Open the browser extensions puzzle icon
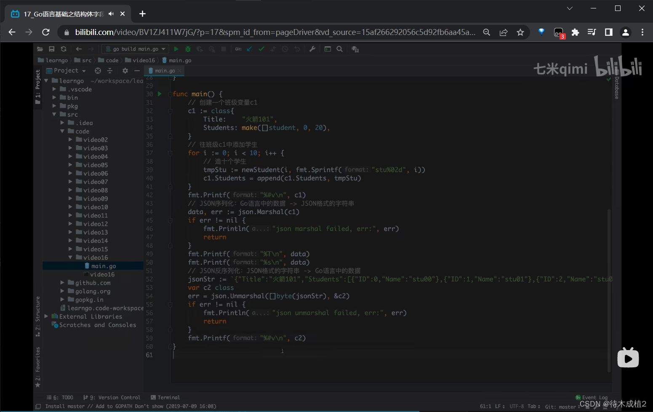 (575, 32)
